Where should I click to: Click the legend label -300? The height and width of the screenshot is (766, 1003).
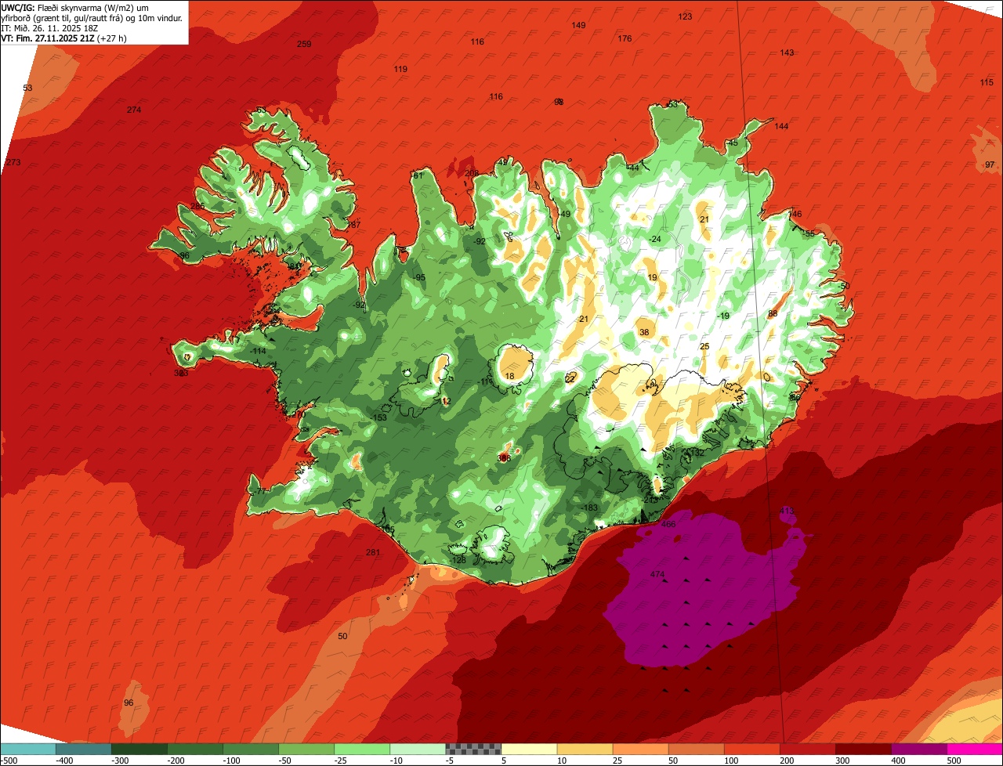[121, 761]
